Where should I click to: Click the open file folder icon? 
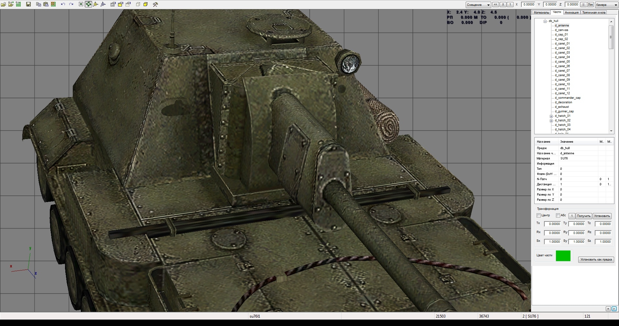[x=4, y=4]
